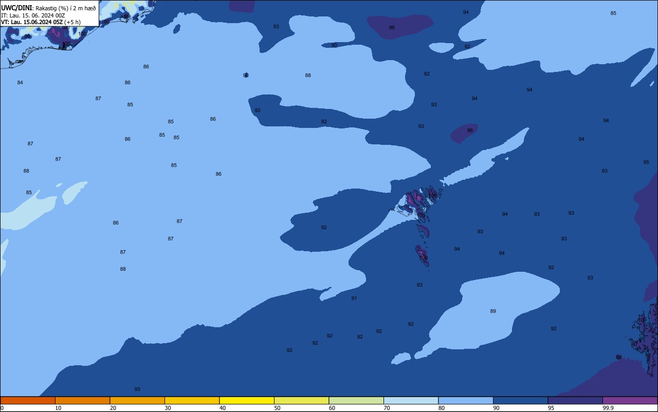
Task: Click the 0–10 dark orange legend swatch
Action: (28, 400)
